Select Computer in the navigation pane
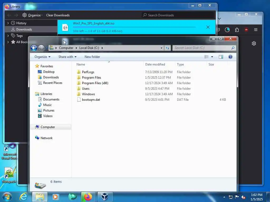This screenshot has height=202, width=270. pos(48,127)
